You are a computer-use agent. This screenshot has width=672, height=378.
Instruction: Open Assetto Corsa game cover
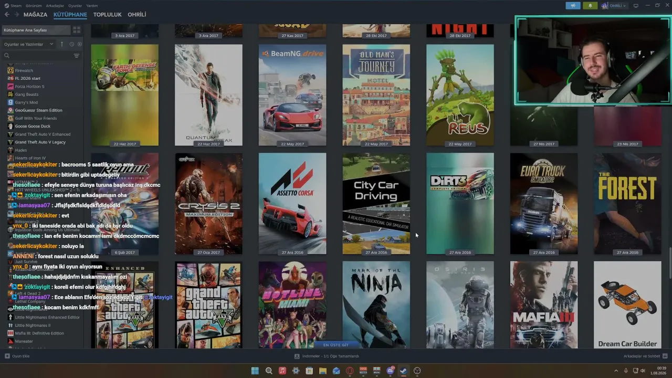pyautogui.click(x=292, y=204)
